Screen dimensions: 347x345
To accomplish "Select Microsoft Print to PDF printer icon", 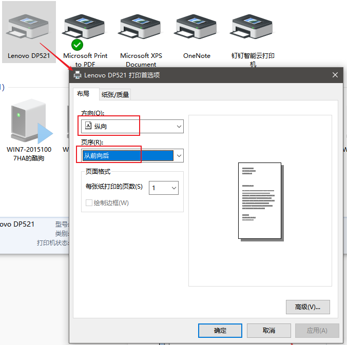I will tap(84, 27).
